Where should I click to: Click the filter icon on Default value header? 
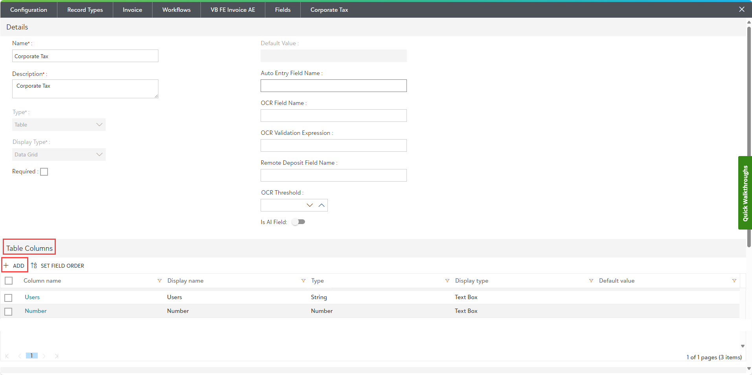(x=734, y=281)
